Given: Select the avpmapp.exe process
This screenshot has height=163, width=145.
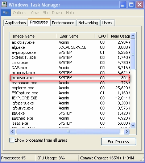Looking at the screenshot, I should pos(70,52).
